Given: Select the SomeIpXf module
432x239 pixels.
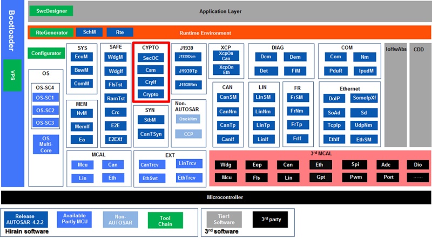Looking at the screenshot, I should point(364,98).
